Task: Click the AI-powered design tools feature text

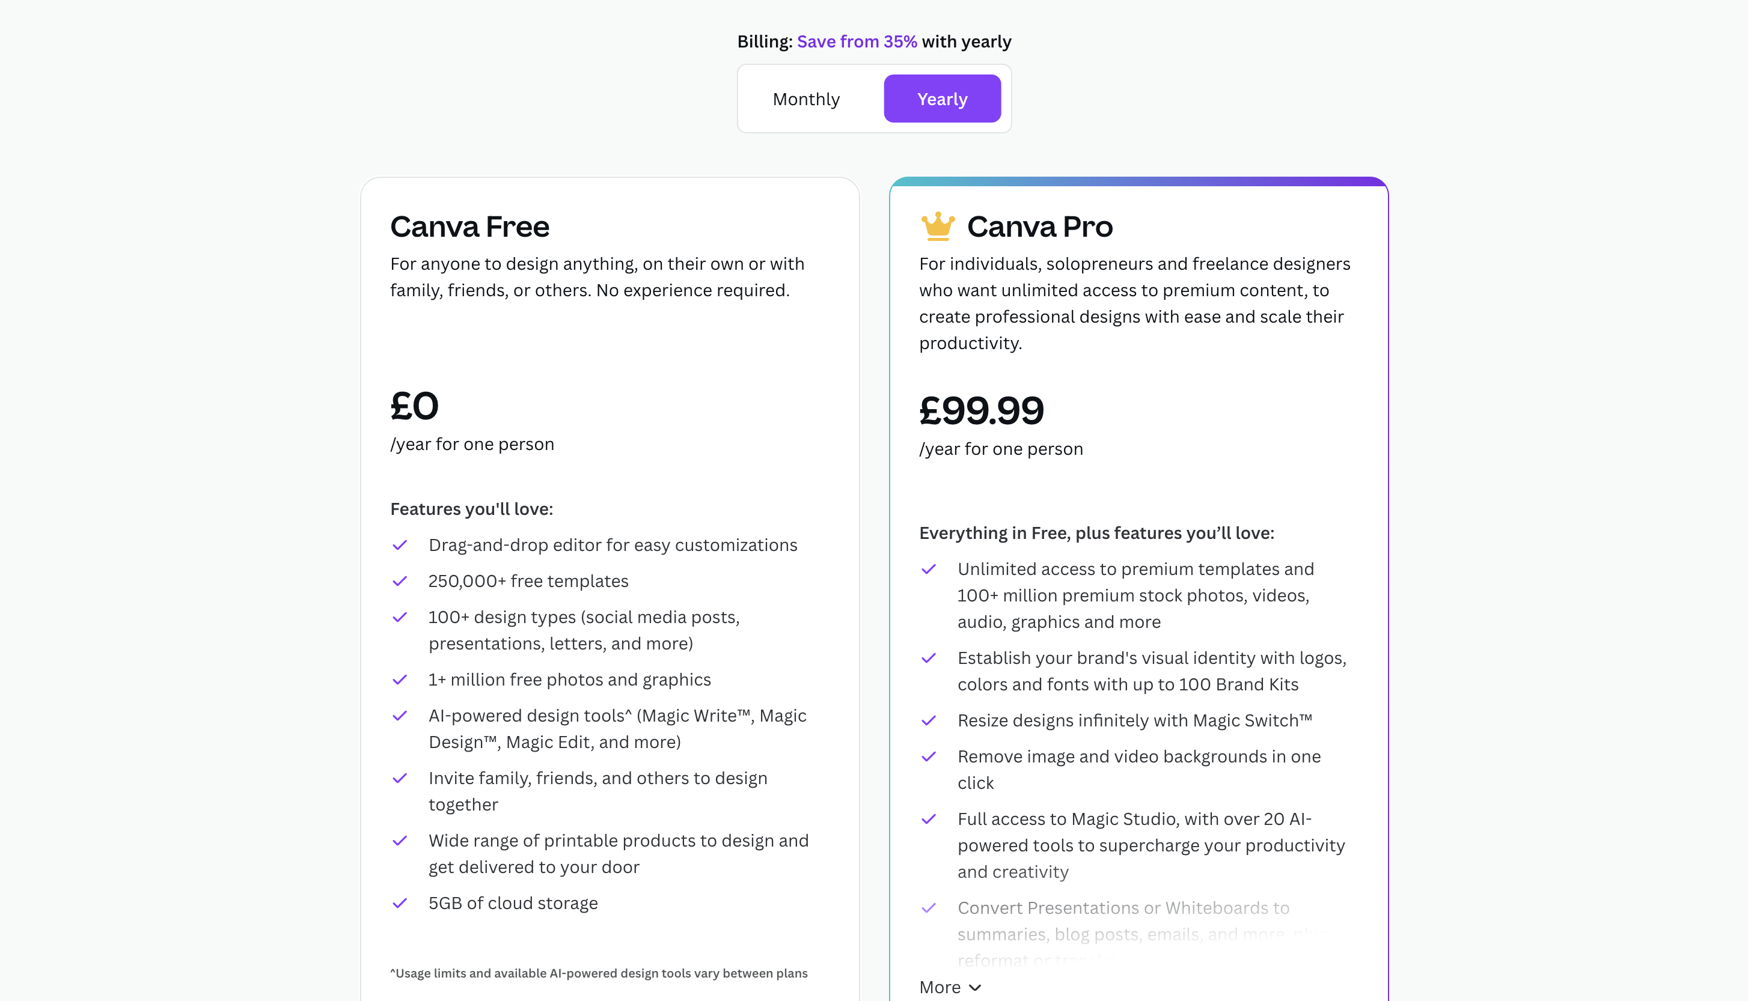Action: (617, 729)
